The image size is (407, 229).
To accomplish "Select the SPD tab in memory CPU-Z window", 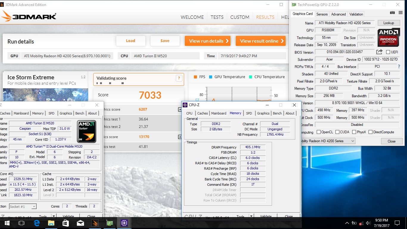I will point(249,113).
